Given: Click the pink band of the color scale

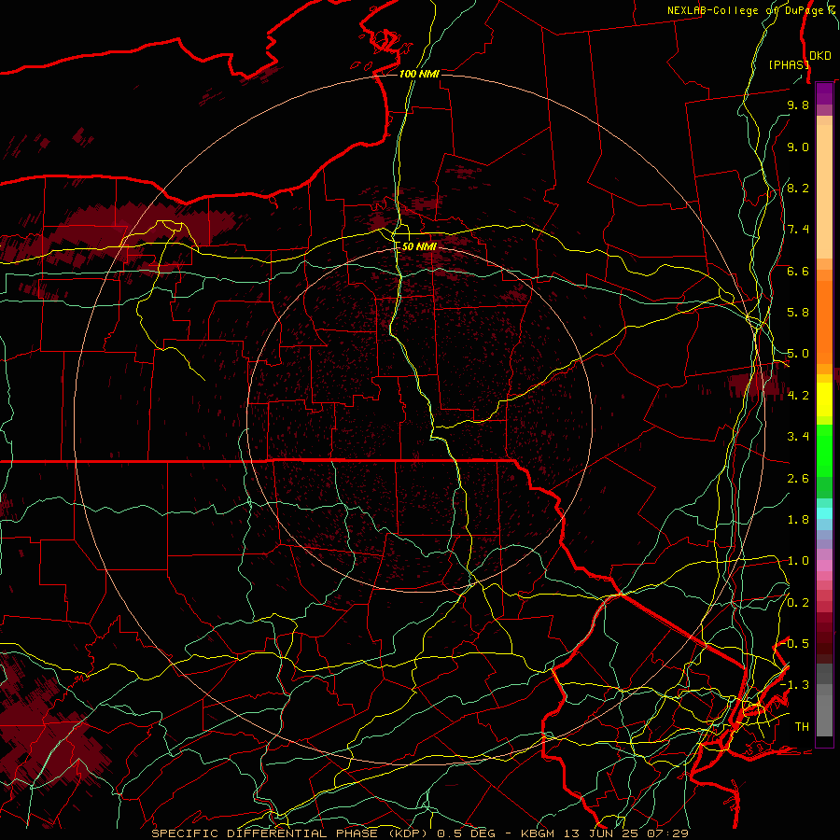Looking at the screenshot, I should click(x=824, y=566).
